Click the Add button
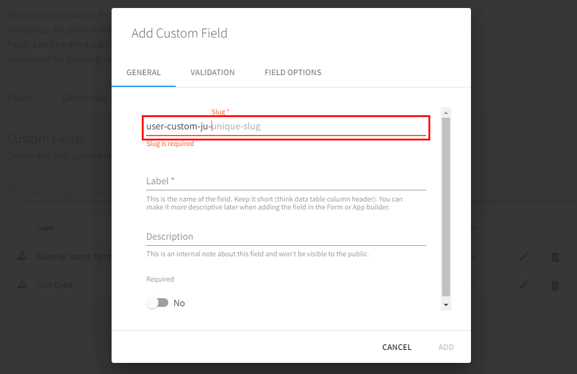 [446, 348]
